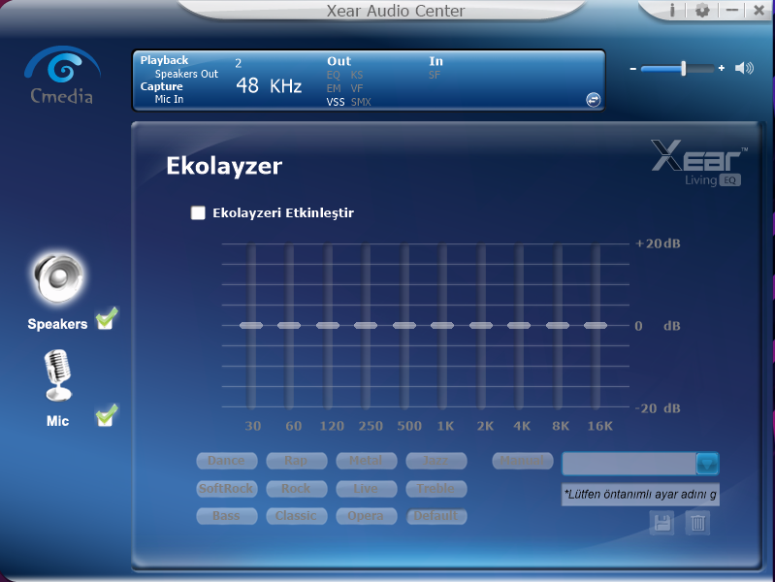Click the 1K equalizer slider
The image size is (775, 582).
click(x=442, y=325)
